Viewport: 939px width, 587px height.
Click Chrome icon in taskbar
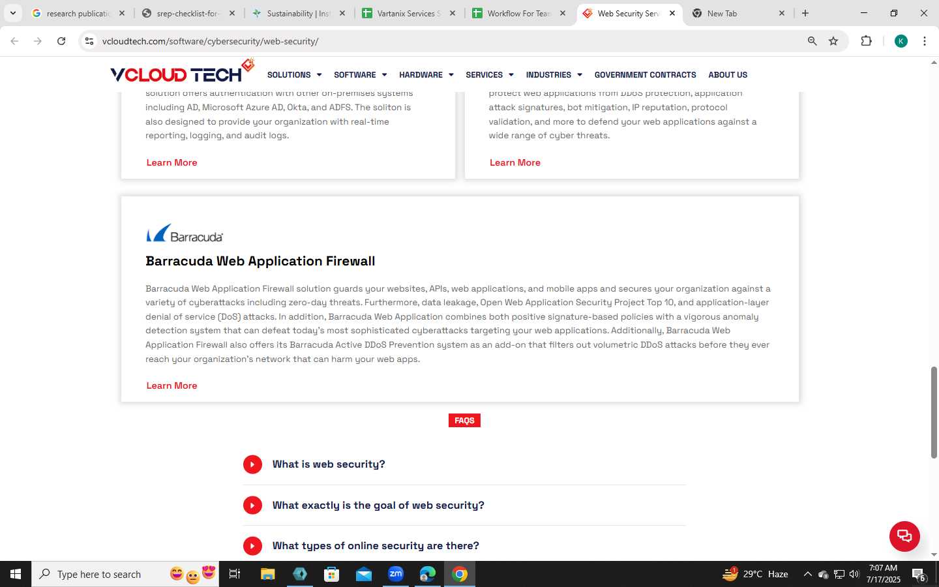pos(460,574)
